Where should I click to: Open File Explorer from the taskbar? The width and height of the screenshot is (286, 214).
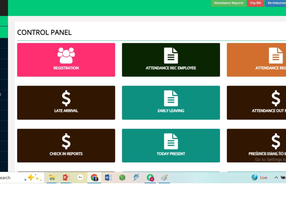tap(52, 177)
